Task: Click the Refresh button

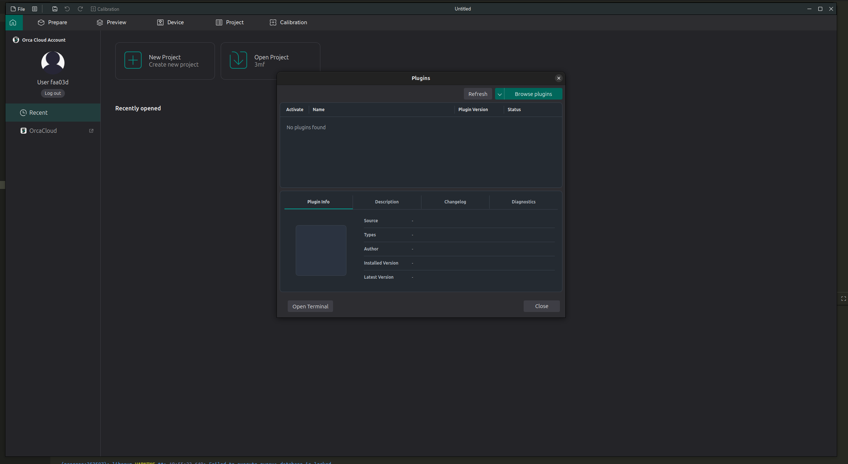Action: pyautogui.click(x=478, y=94)
